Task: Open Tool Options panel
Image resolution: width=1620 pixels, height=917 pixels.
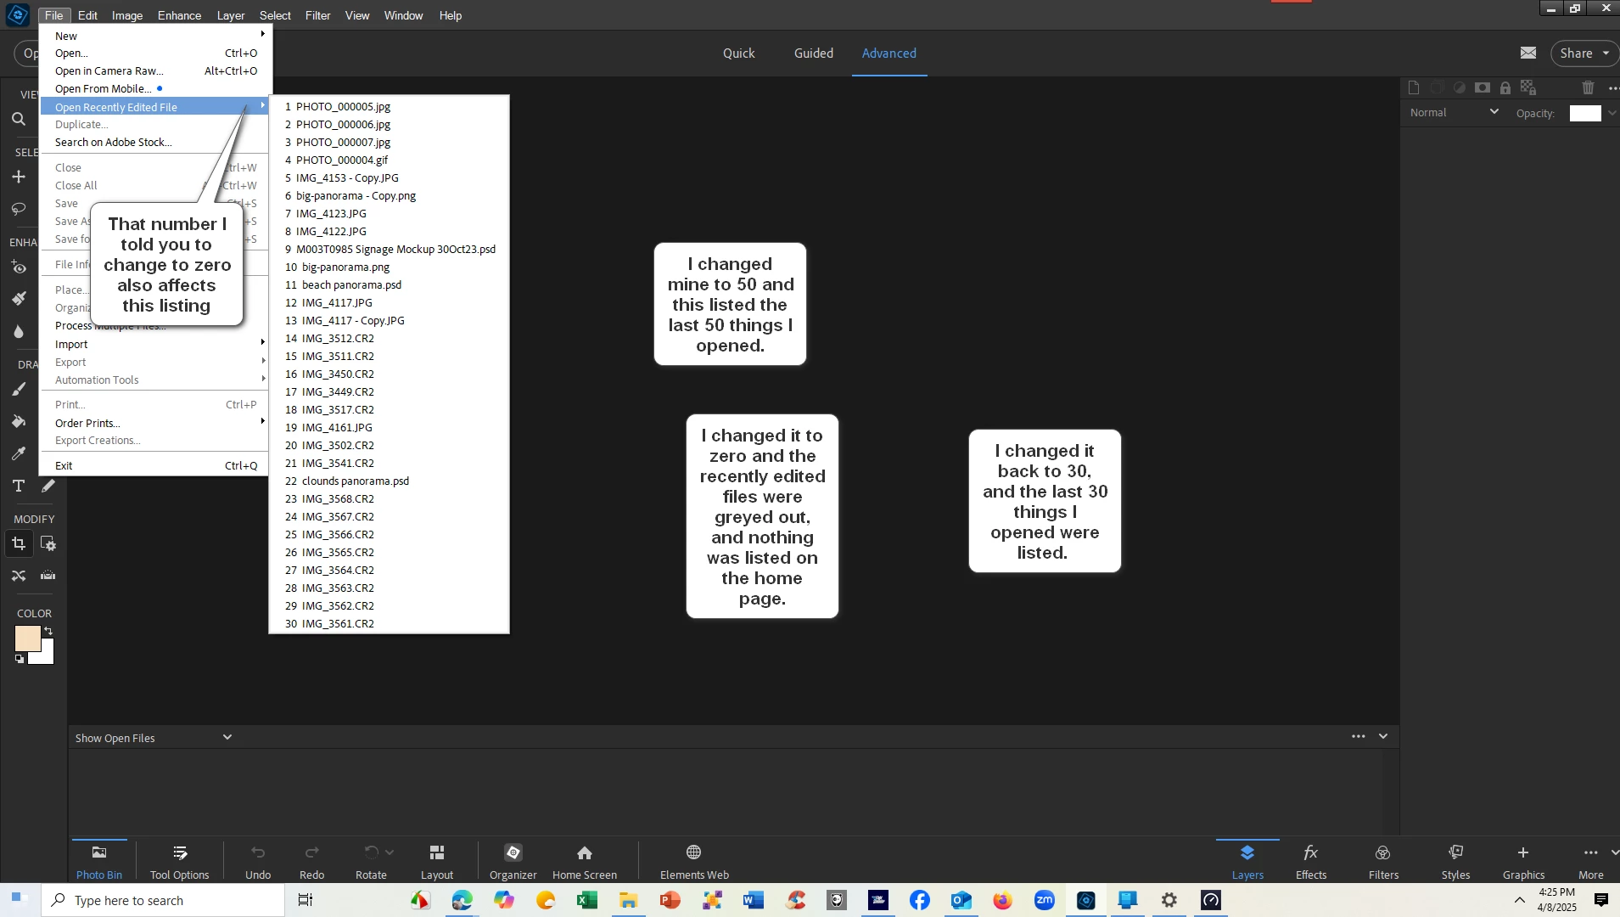Action: [179, 861]
